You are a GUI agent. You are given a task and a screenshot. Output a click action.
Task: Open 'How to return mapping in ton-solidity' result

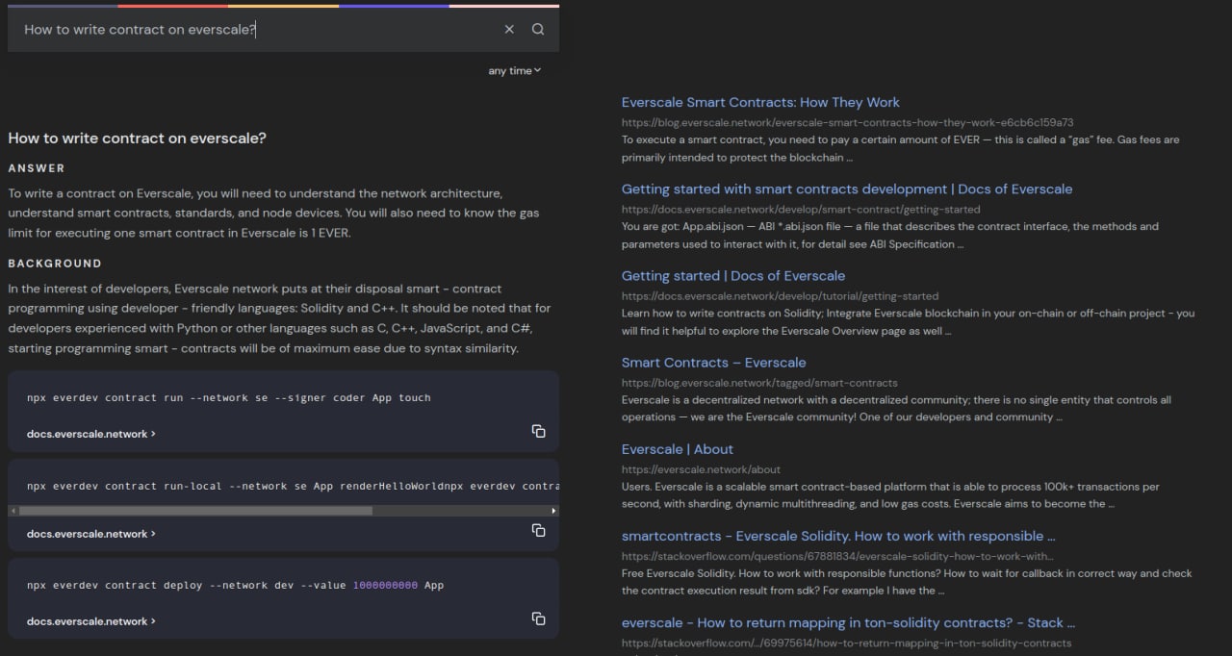[848, 622]
